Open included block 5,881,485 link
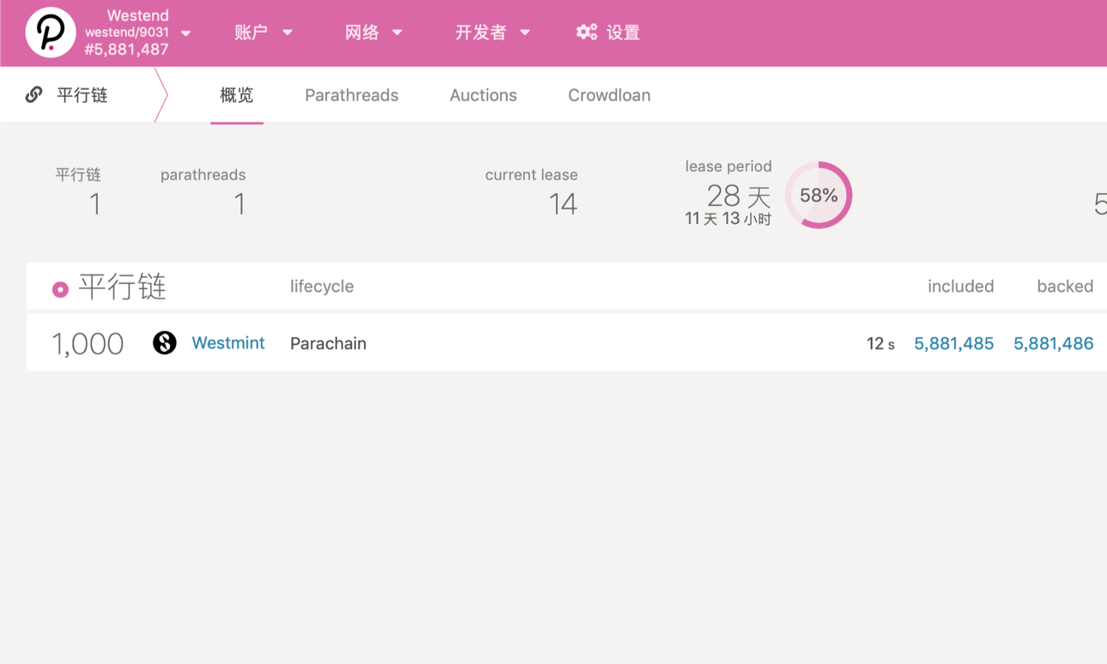 pyautogui.click(x=953, y=344)
